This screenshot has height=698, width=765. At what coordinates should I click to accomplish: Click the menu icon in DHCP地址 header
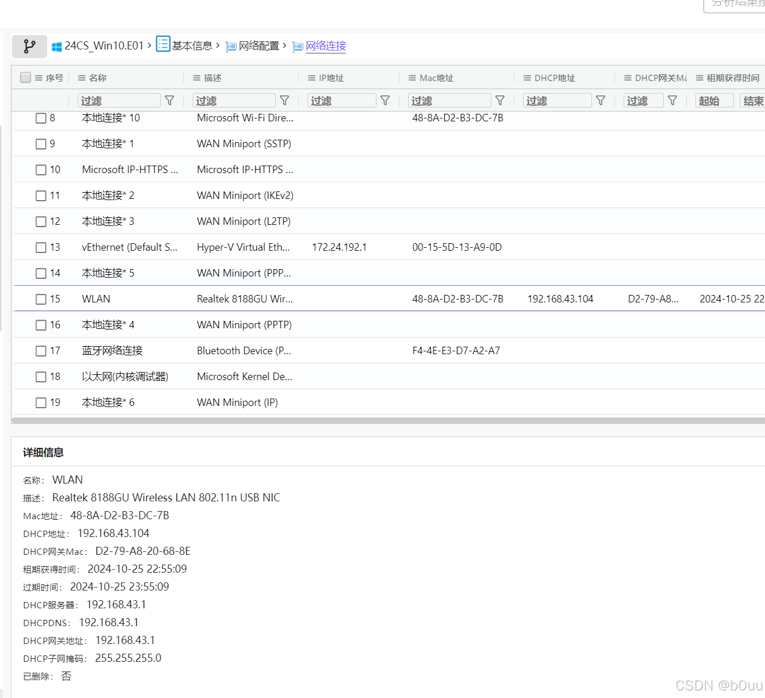(527, 78)
